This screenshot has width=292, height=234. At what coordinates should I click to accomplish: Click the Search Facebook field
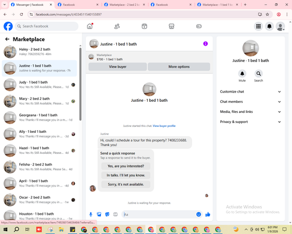tap(47, 26)
